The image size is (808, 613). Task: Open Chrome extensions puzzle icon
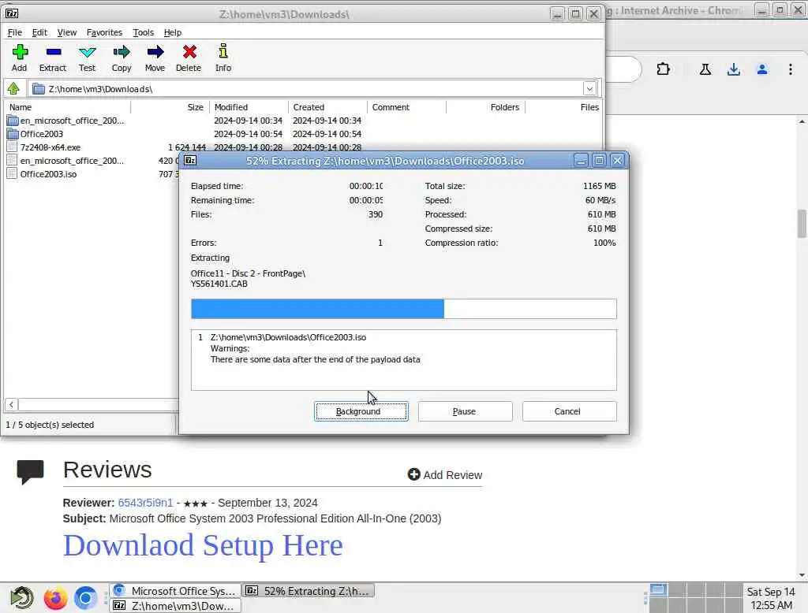(663, 69)
